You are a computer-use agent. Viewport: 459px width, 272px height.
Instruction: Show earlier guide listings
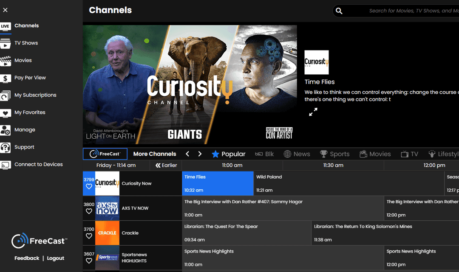point(166,165)
